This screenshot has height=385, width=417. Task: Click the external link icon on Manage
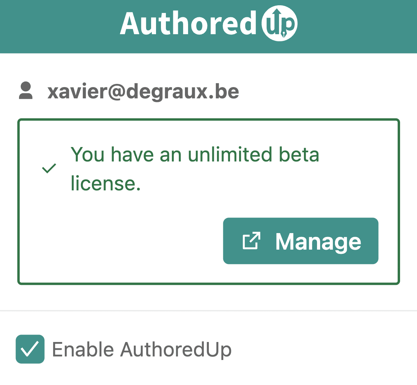click(251, 241)
